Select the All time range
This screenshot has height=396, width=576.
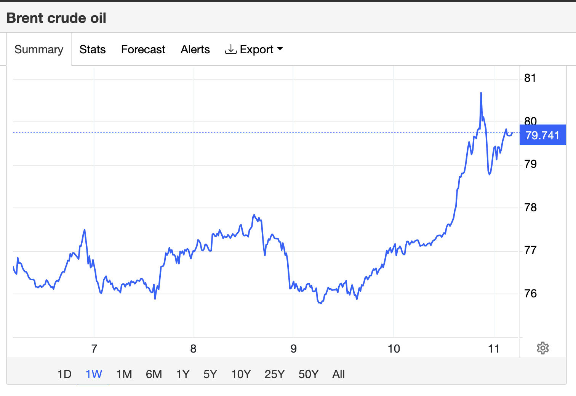[x=338, y=374]
